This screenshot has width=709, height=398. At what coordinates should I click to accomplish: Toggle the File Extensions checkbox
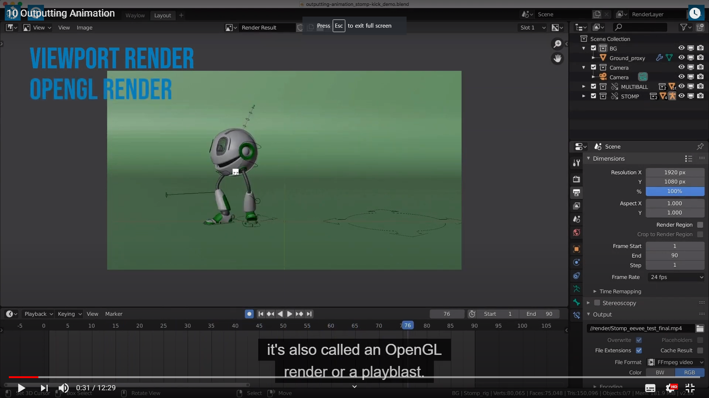(639, 350)
